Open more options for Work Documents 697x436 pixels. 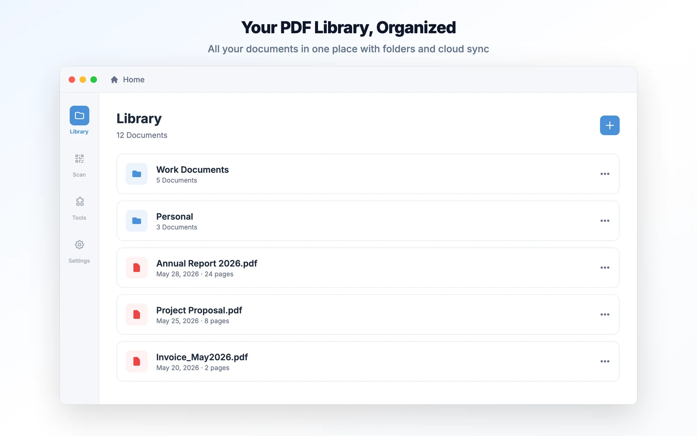click(x=605, y=174)
